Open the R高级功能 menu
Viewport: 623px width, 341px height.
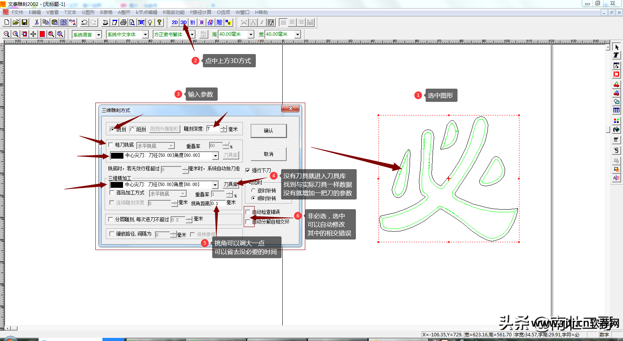click(173, 12)
